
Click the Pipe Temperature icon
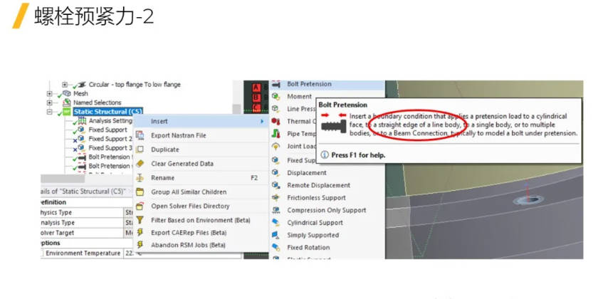(x=276, y=134)
